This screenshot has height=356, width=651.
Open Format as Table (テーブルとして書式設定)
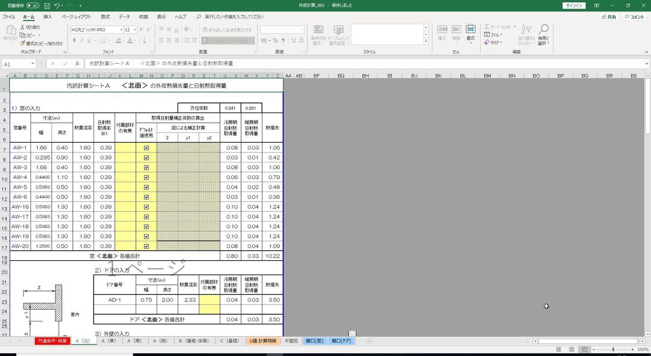(338, 35)
